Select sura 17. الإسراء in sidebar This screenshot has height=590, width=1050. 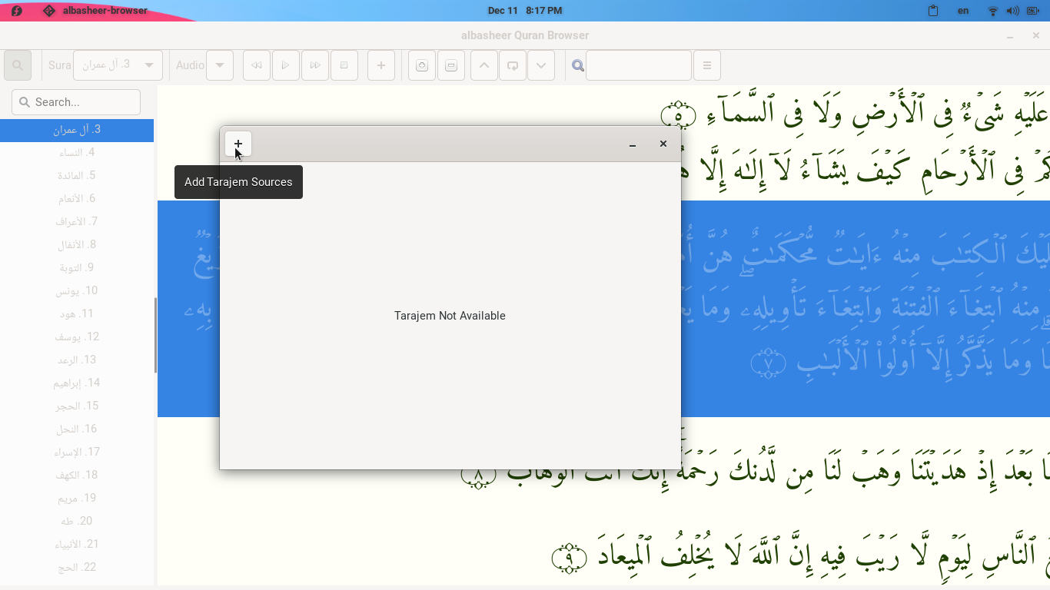(x=77, y=452)
